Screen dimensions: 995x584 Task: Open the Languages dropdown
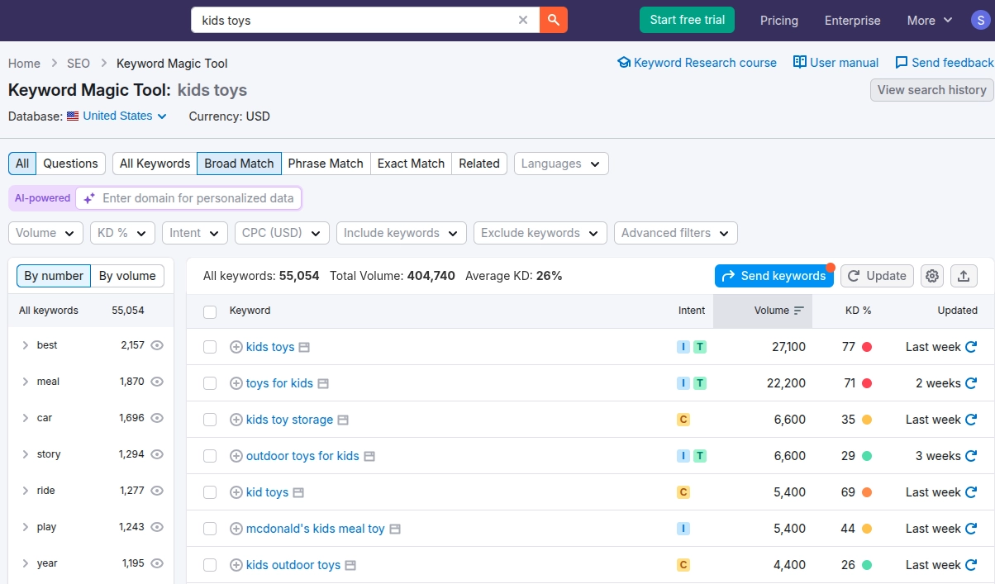pyautogui.click(x=561, y=164)
